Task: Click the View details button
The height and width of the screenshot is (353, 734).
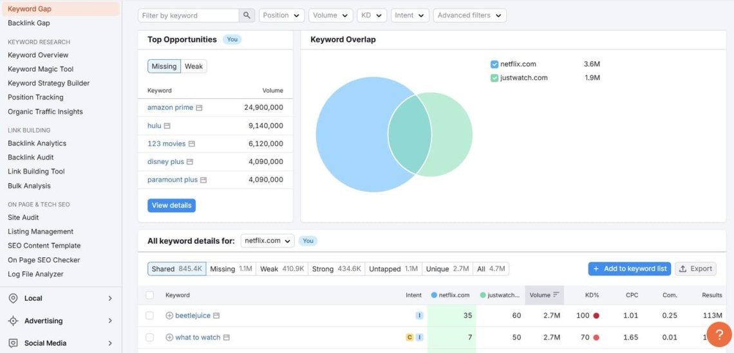Action: [x=171, y=206]
